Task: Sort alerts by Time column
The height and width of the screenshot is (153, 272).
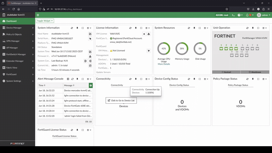Action: pos(42,85)
